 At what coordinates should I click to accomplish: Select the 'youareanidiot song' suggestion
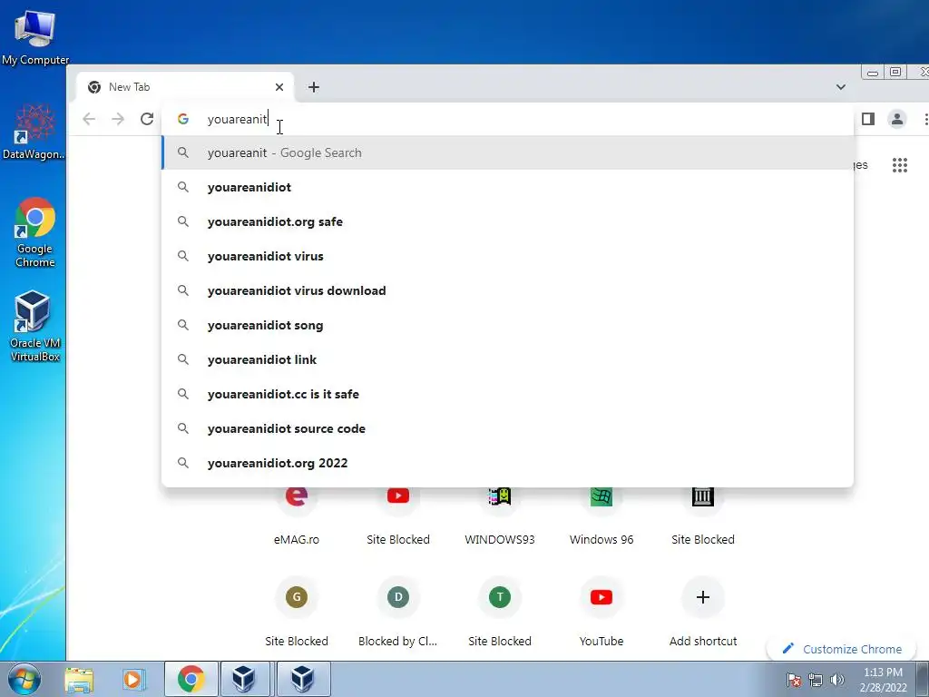(508, 325)
